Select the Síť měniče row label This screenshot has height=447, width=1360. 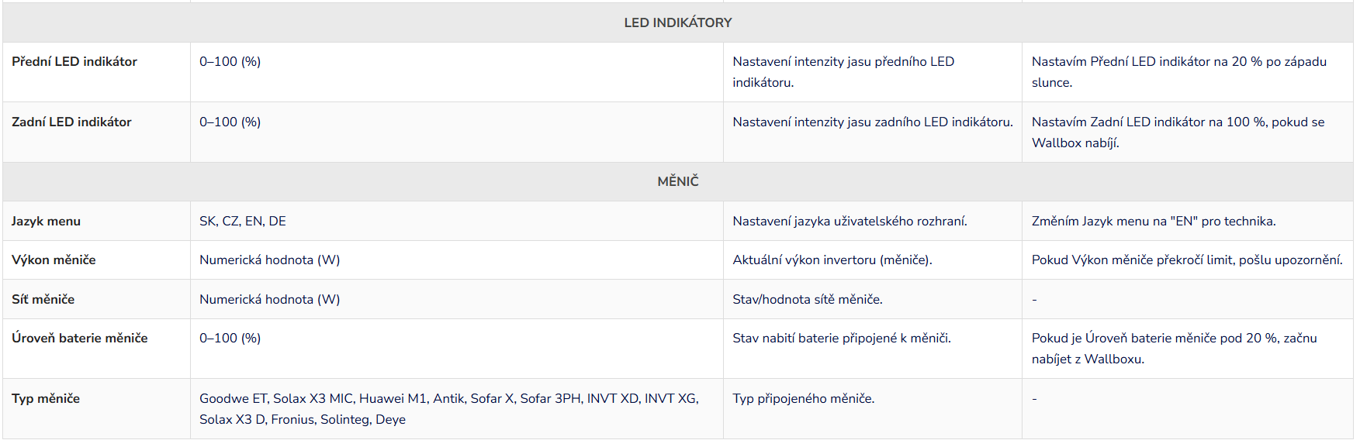[43, 300]
